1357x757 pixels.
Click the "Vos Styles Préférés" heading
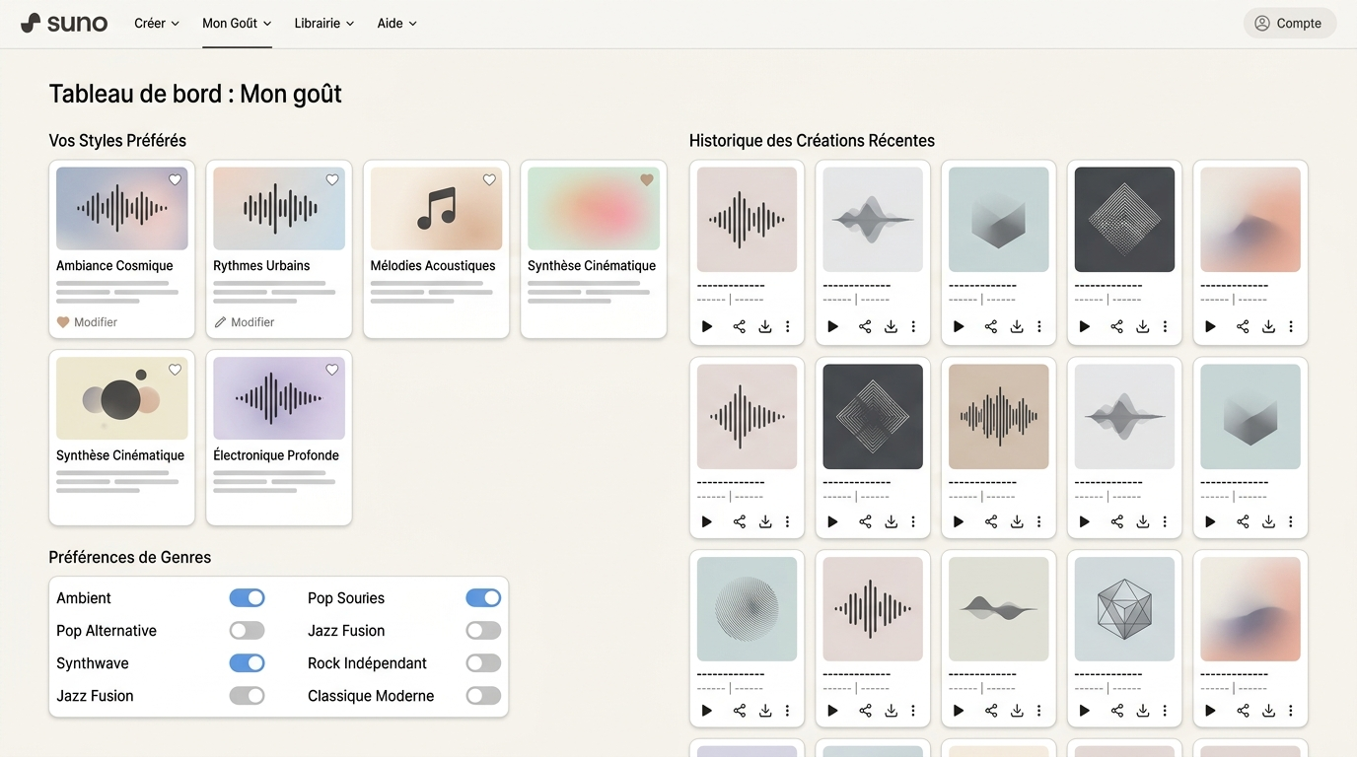pyautogui.click(x=117, y=141)
